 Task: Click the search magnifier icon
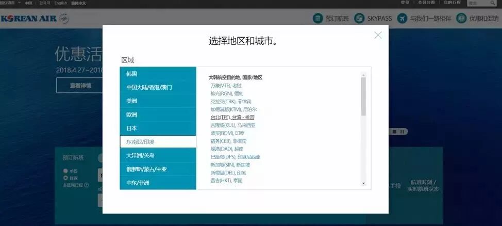pos(492,3)
